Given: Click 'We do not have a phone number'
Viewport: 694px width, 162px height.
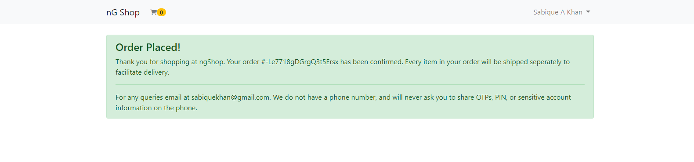Looking at the screenshot, I should (x=325, y=97).
